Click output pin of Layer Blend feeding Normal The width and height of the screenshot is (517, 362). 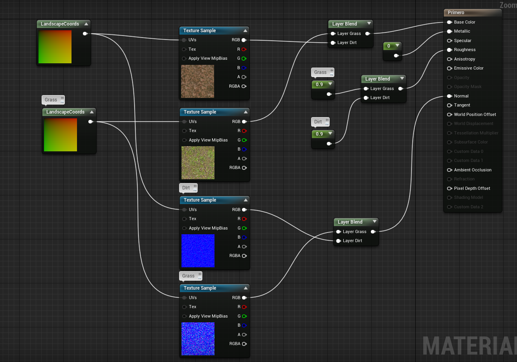[373, 232]
